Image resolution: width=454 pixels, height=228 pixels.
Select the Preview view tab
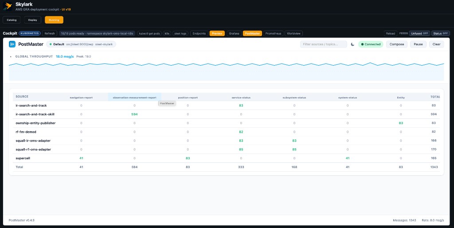[217, 34]
